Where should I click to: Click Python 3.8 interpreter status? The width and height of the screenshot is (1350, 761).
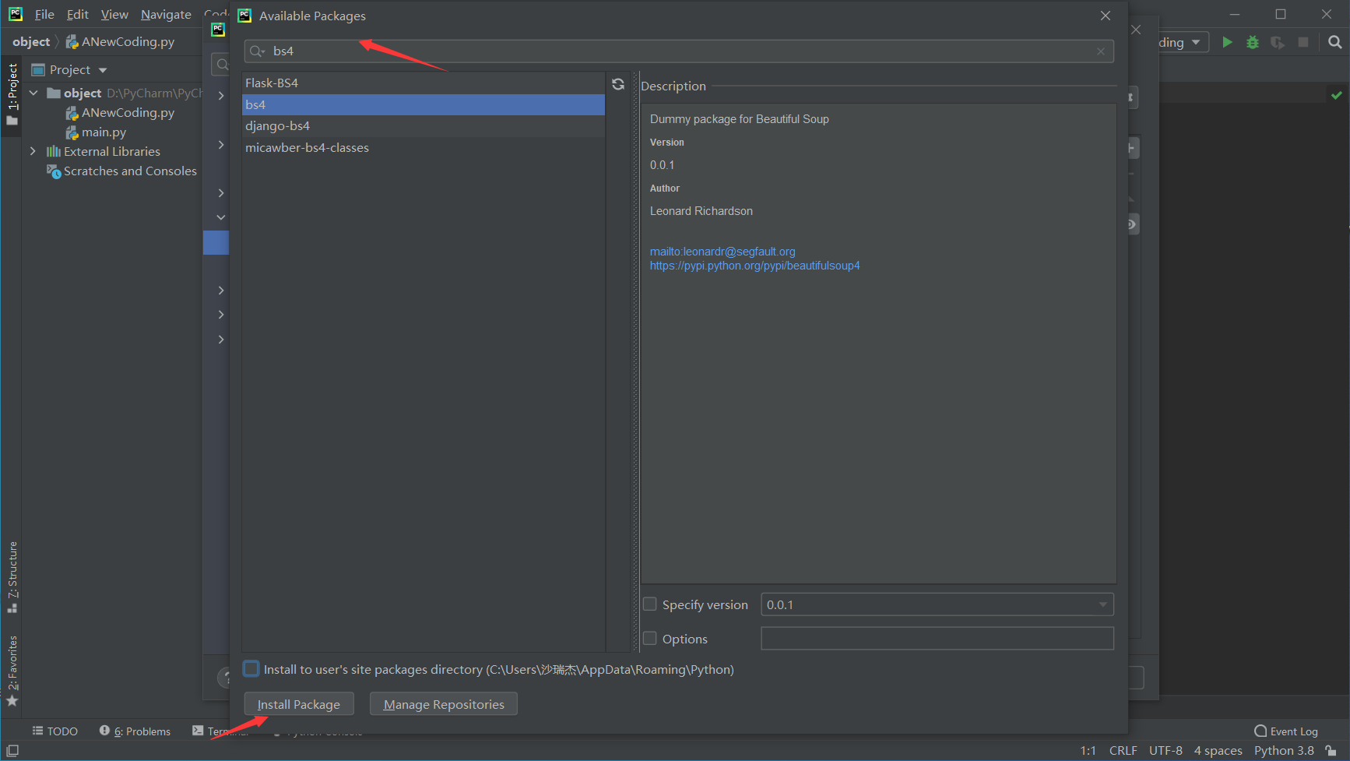click(x=1284, y=751)
